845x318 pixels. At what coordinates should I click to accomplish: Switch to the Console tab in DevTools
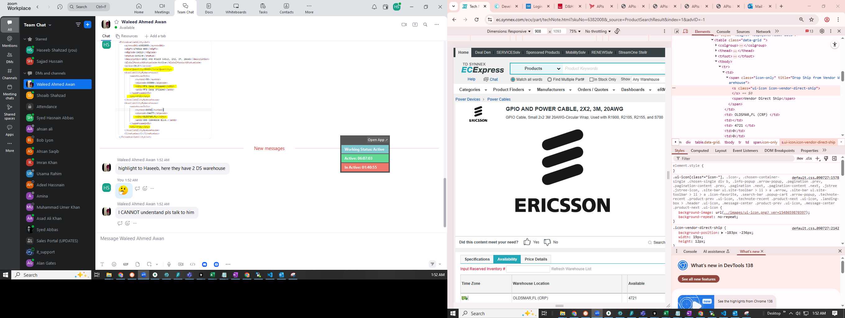723,31
